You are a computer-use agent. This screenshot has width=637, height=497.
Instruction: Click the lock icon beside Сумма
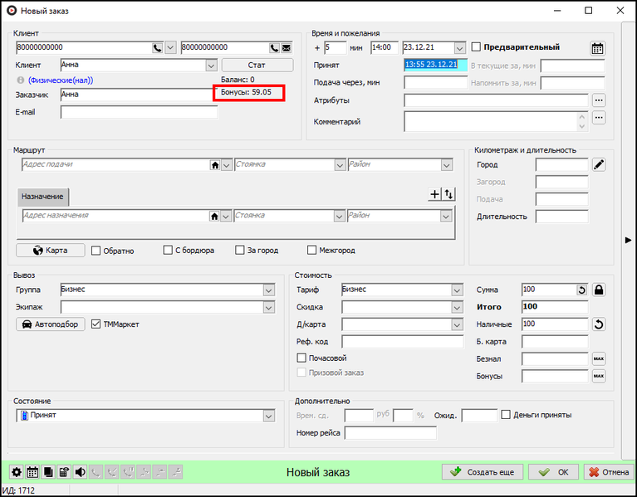tap(599, 290)
